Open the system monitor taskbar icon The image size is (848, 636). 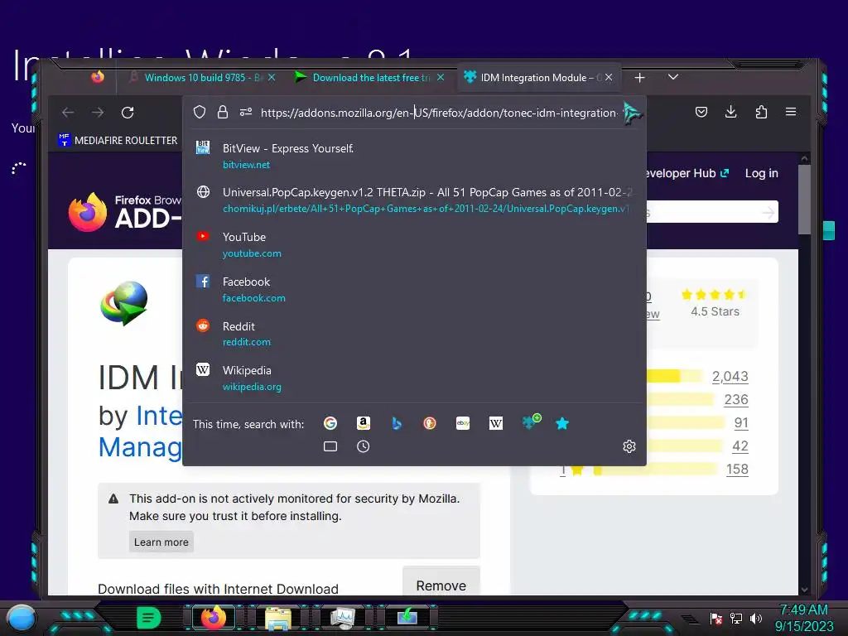pos(342,618)
